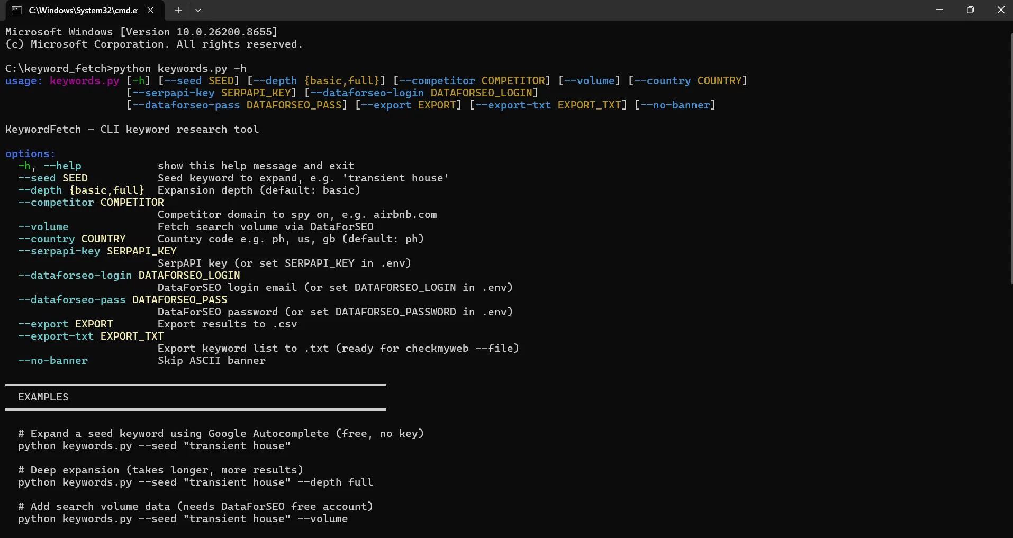Click 'Export results to .csv' description
This screenshot has height=538, width=1013.
click(x=228, y=324)
